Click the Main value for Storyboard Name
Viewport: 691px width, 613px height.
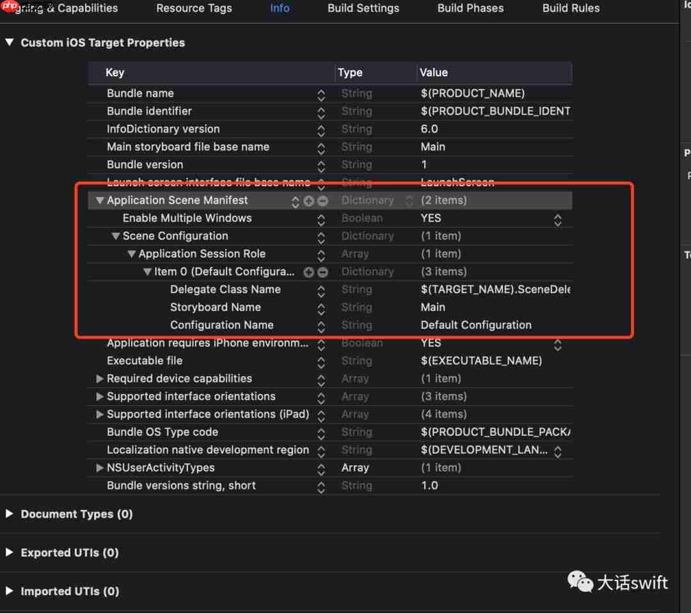(433, 308)
